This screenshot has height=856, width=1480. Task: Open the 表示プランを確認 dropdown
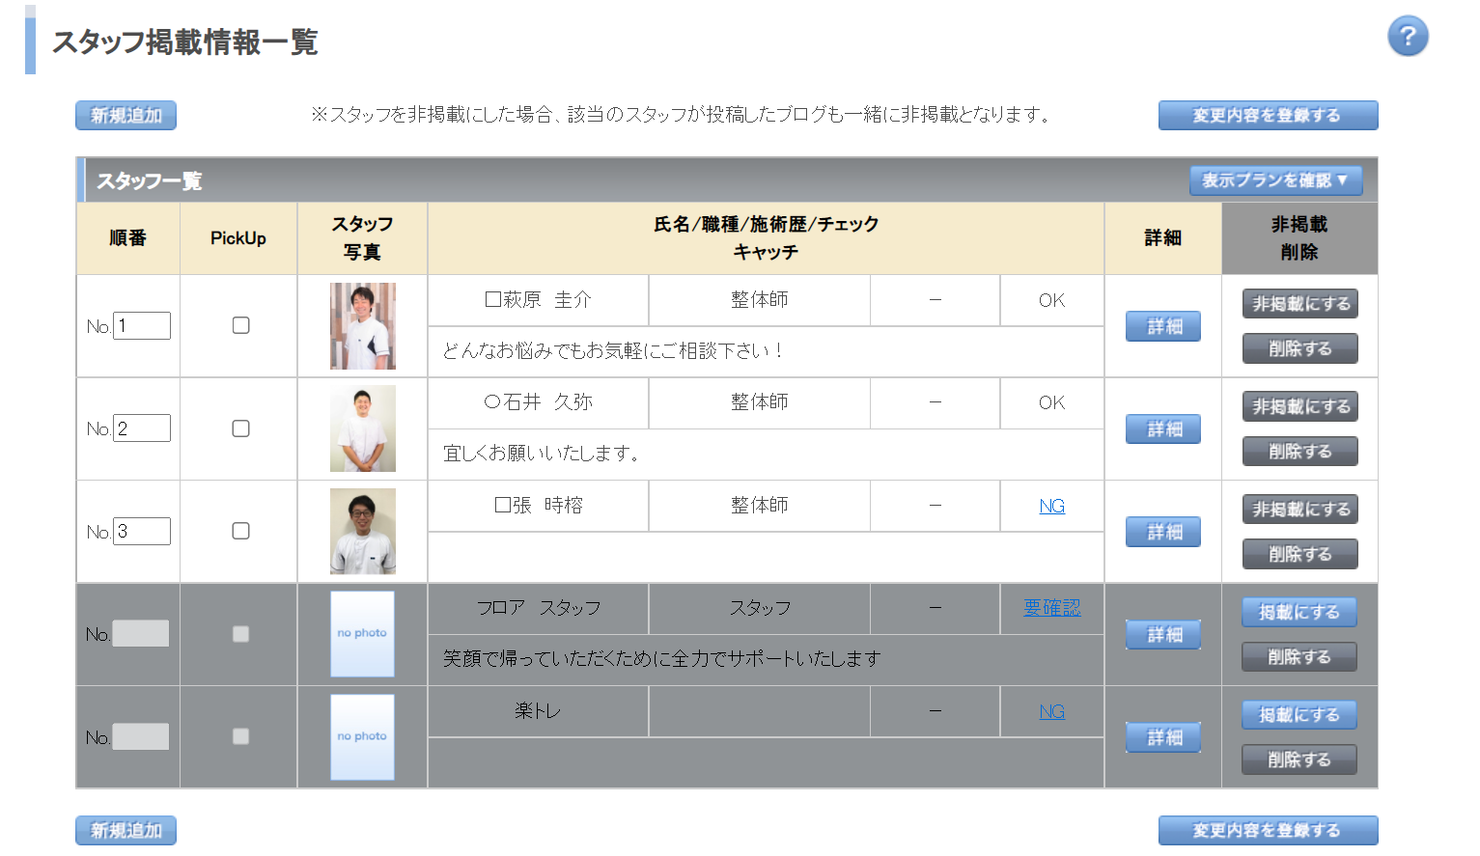click(x=1275, y=180)
